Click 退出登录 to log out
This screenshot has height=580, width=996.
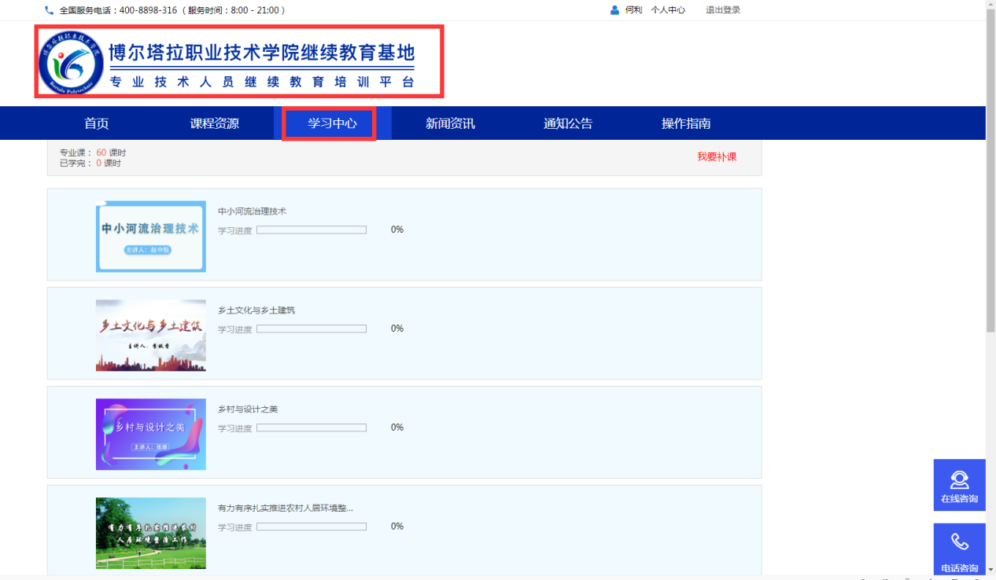tap(722, 10)
